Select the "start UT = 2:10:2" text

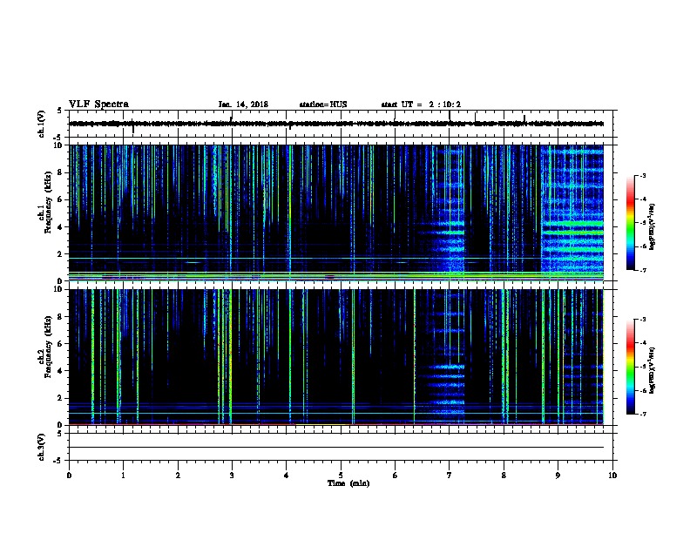[x=421, y=105]
